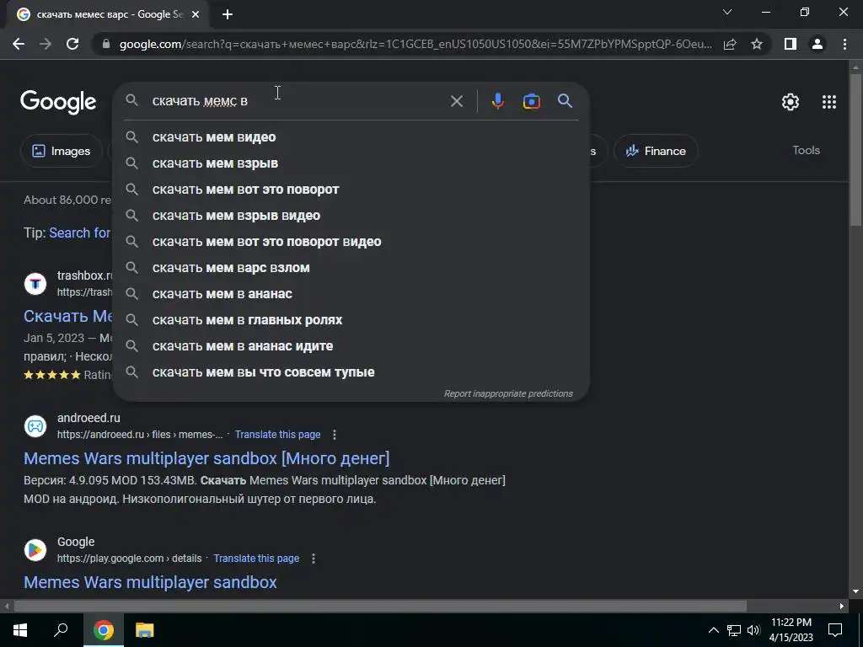
Task: Select suggestion 'скачать мем в ананас'
Action: tap(351, 294)
